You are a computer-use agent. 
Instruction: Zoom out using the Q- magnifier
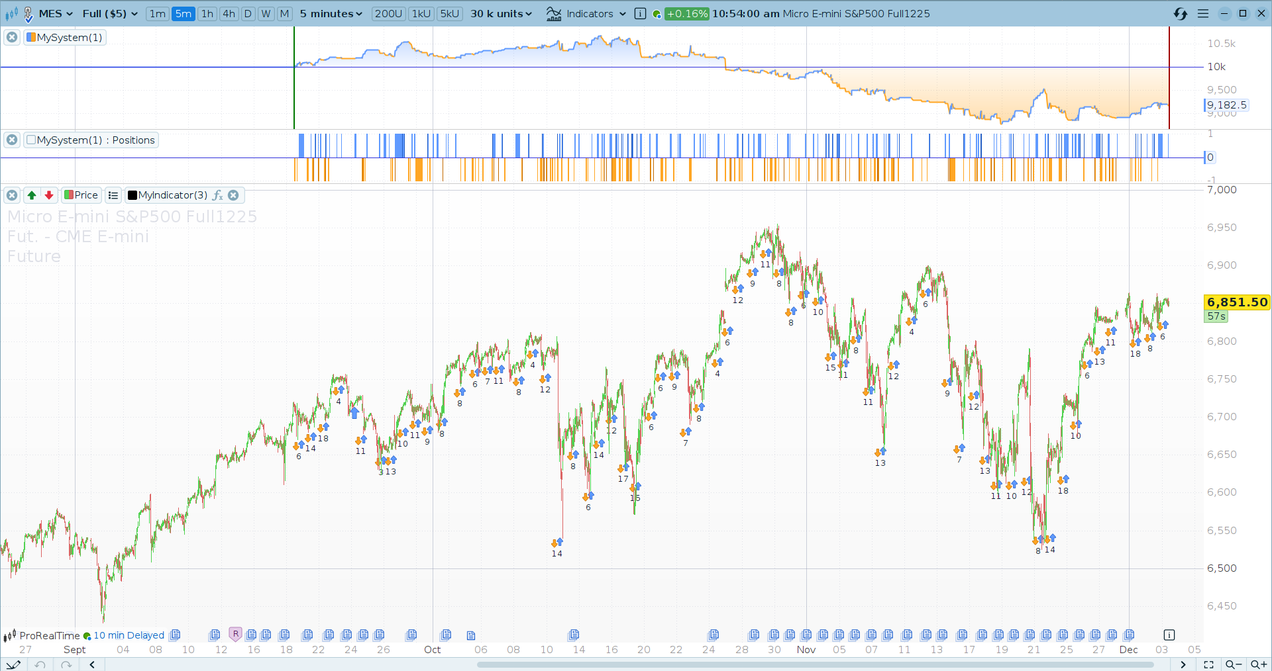click(x=1234, y=664)
